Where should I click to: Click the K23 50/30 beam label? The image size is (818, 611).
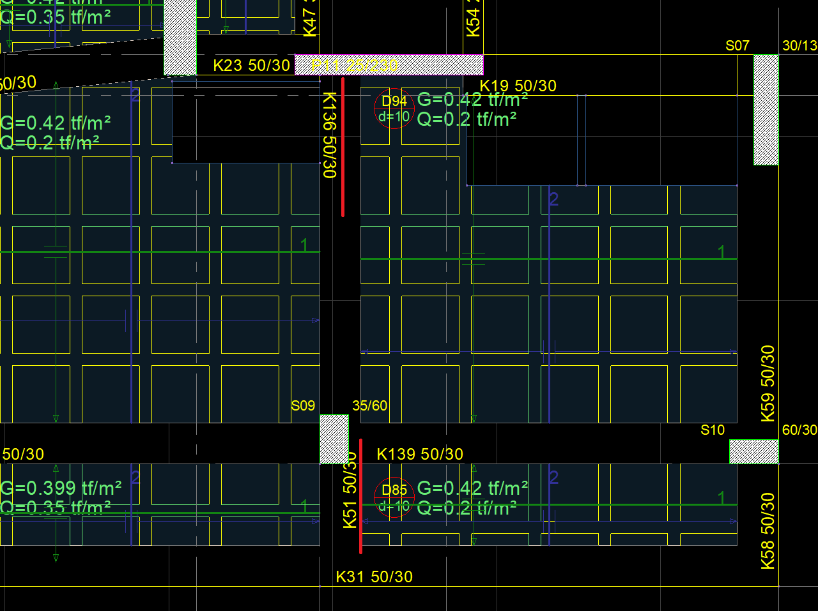[x=251, y=65]
